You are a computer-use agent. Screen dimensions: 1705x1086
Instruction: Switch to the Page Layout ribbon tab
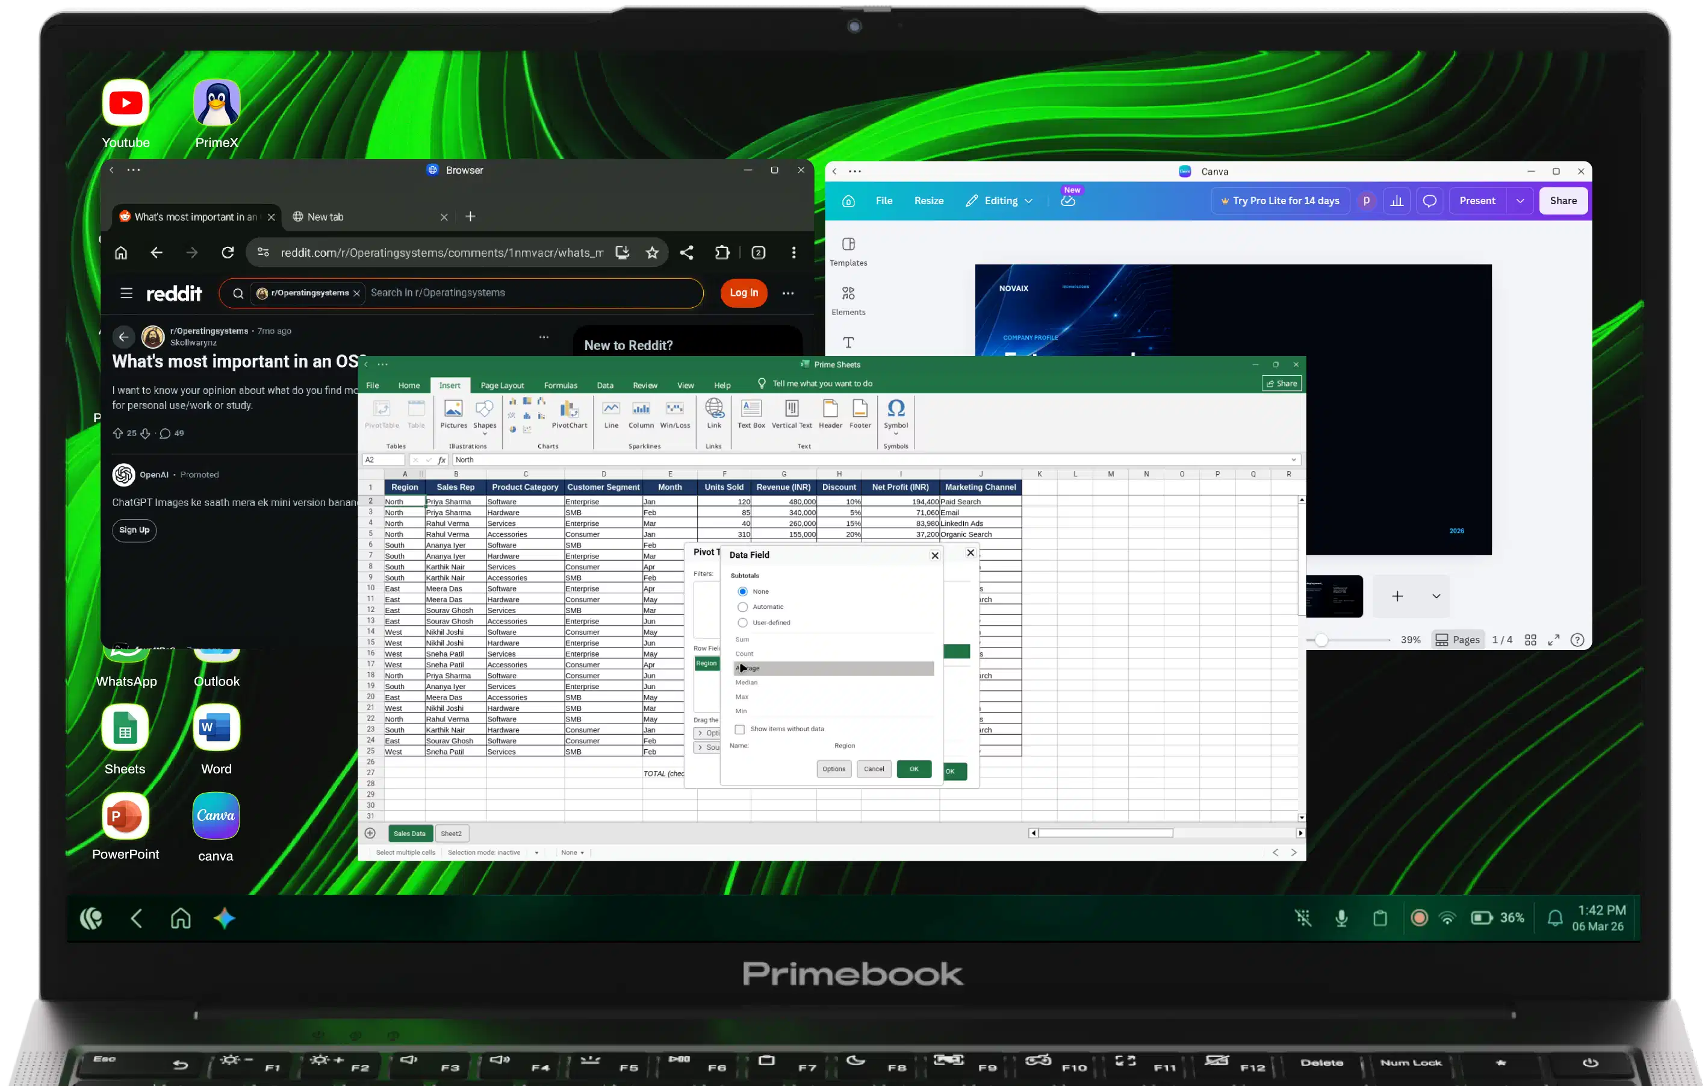(x=502, y=385)
